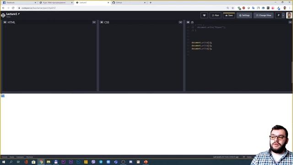Click the address bar URL
This screenshot has height=165, width=293.
coord(38,8)
